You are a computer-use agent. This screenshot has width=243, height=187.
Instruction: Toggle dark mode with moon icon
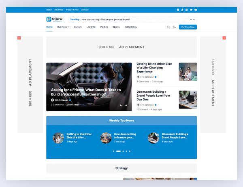tap(174, 27)
